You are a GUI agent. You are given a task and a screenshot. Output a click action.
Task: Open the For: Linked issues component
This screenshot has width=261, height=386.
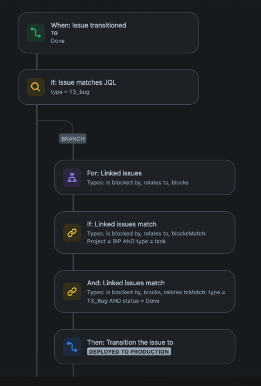coord(145,177)
